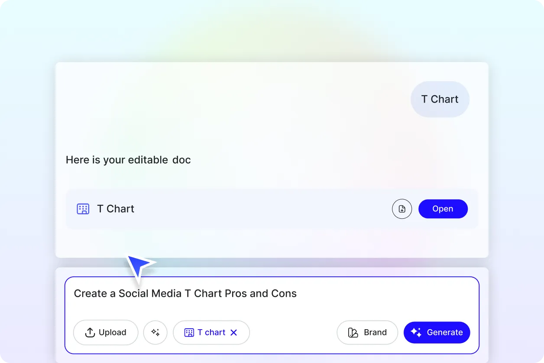Screen dimensions: 544x363
Task: Select the T Chart grid icon in document row
Action: click(83, 209)
